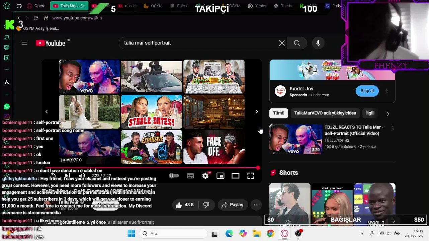Open the Kinder Joy ad banner
429x241 pixels.
tap(332, 70)
